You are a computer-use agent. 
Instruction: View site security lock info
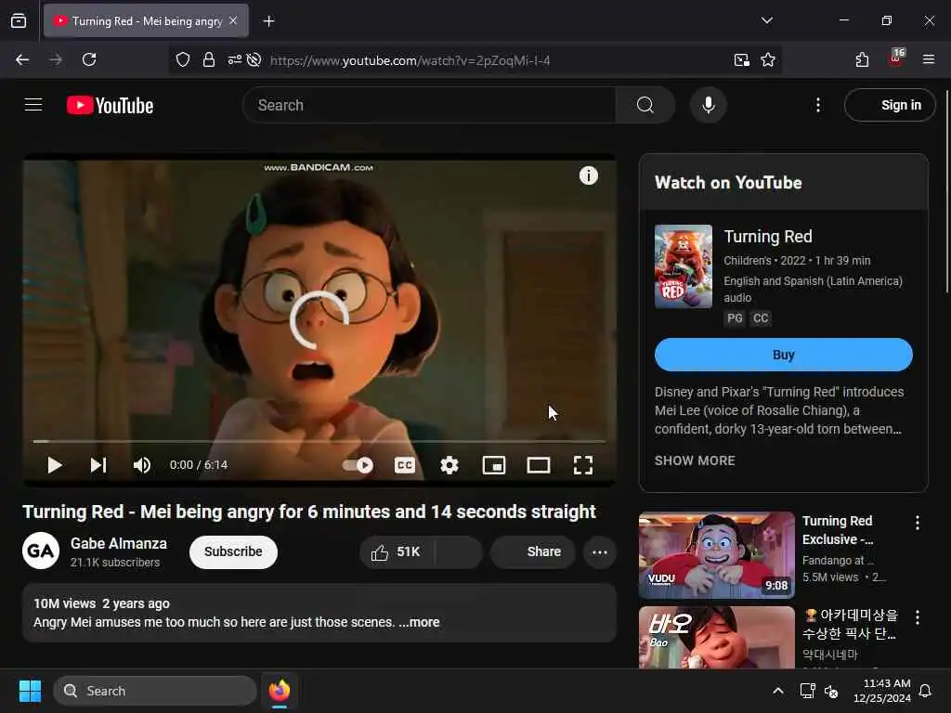pos(209,59)
